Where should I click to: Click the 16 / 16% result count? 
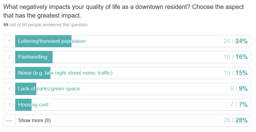236,57
